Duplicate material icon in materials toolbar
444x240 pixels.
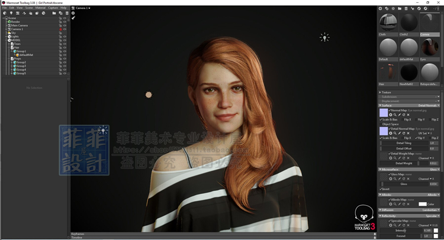[387, 8]
